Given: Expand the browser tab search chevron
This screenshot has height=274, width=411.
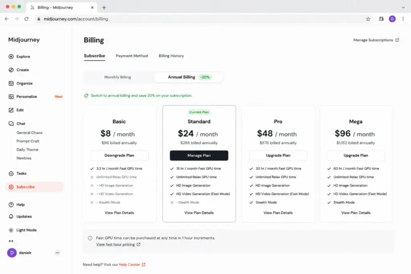Looking at the screenshot, I should click(403, 7).
